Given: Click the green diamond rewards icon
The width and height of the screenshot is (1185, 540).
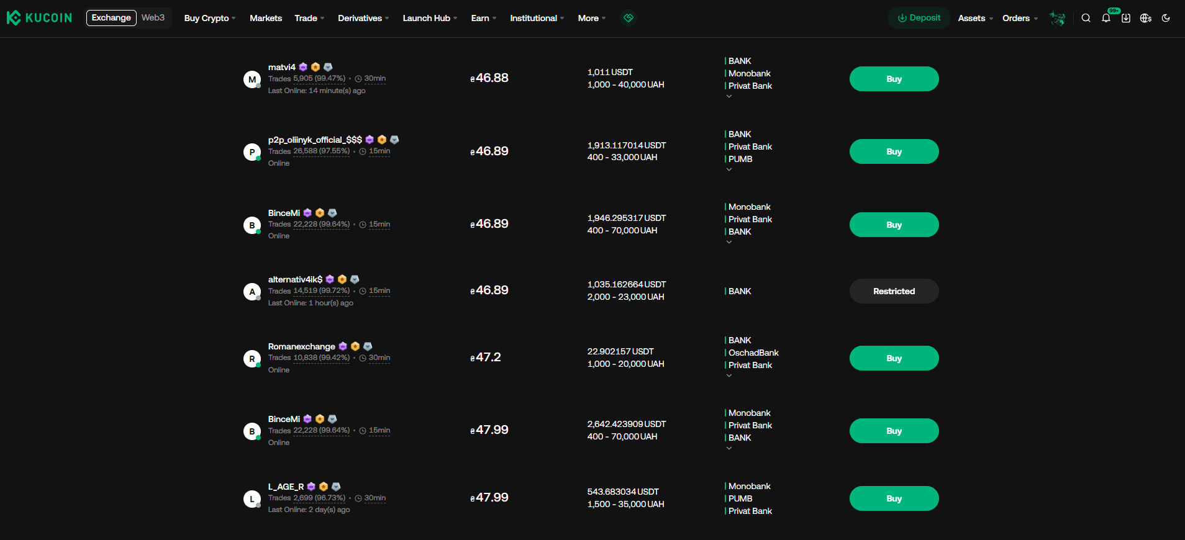Looking at the screenshot, I should pyautogui.click(x=629, y=18).
